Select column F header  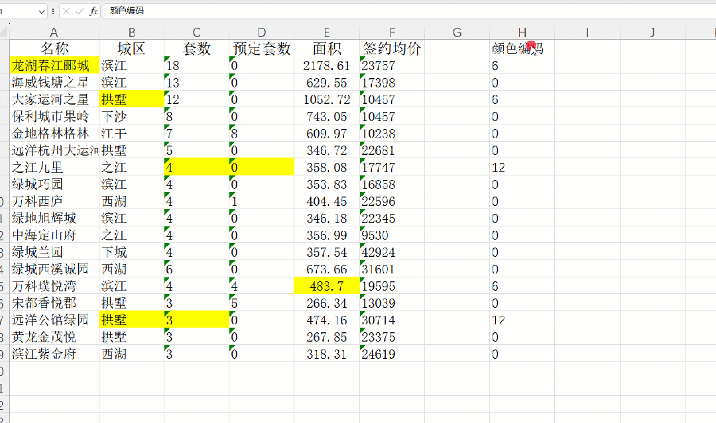392,32
